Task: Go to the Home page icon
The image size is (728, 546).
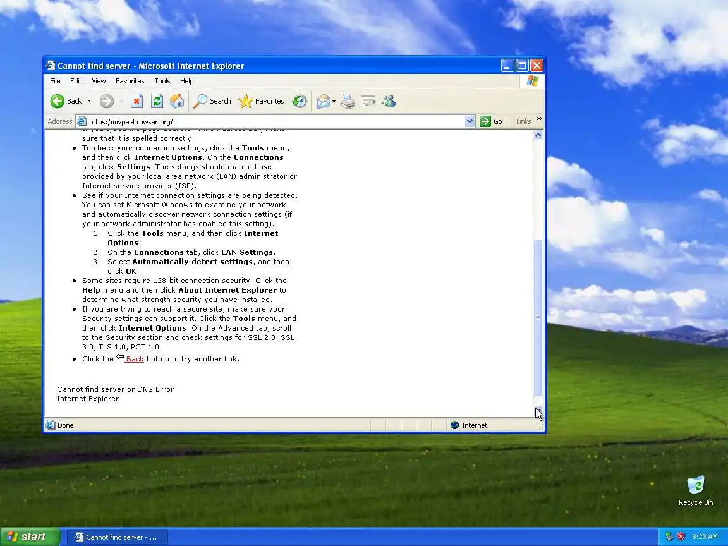Action: point(177,101)
